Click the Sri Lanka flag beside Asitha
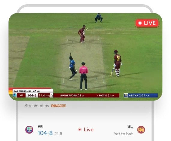The width and height of the screenshot is (171, 141). coord(126,95)
